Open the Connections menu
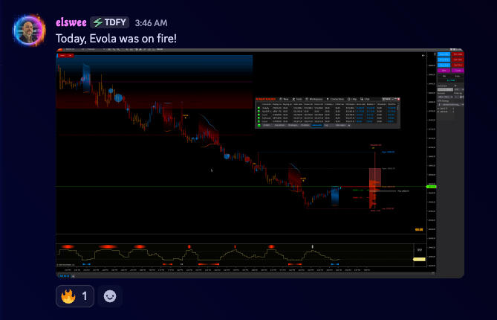This screenshot has height=320, width=497. click(x=337, y=98)
